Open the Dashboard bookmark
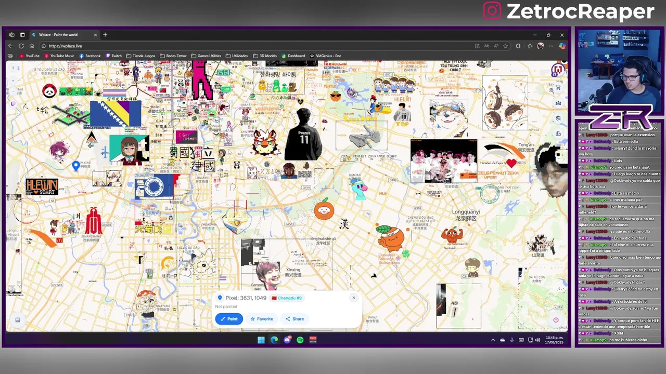 [293, 56]
